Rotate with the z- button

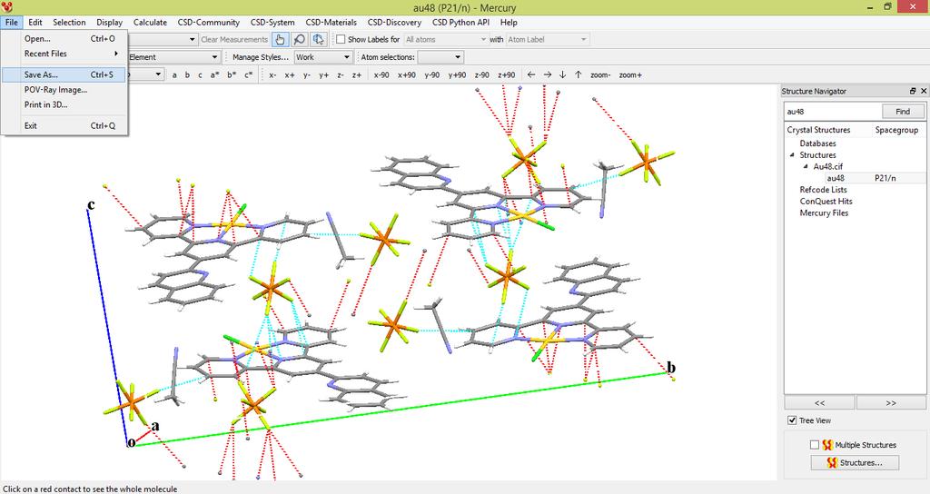coord(341,75)
